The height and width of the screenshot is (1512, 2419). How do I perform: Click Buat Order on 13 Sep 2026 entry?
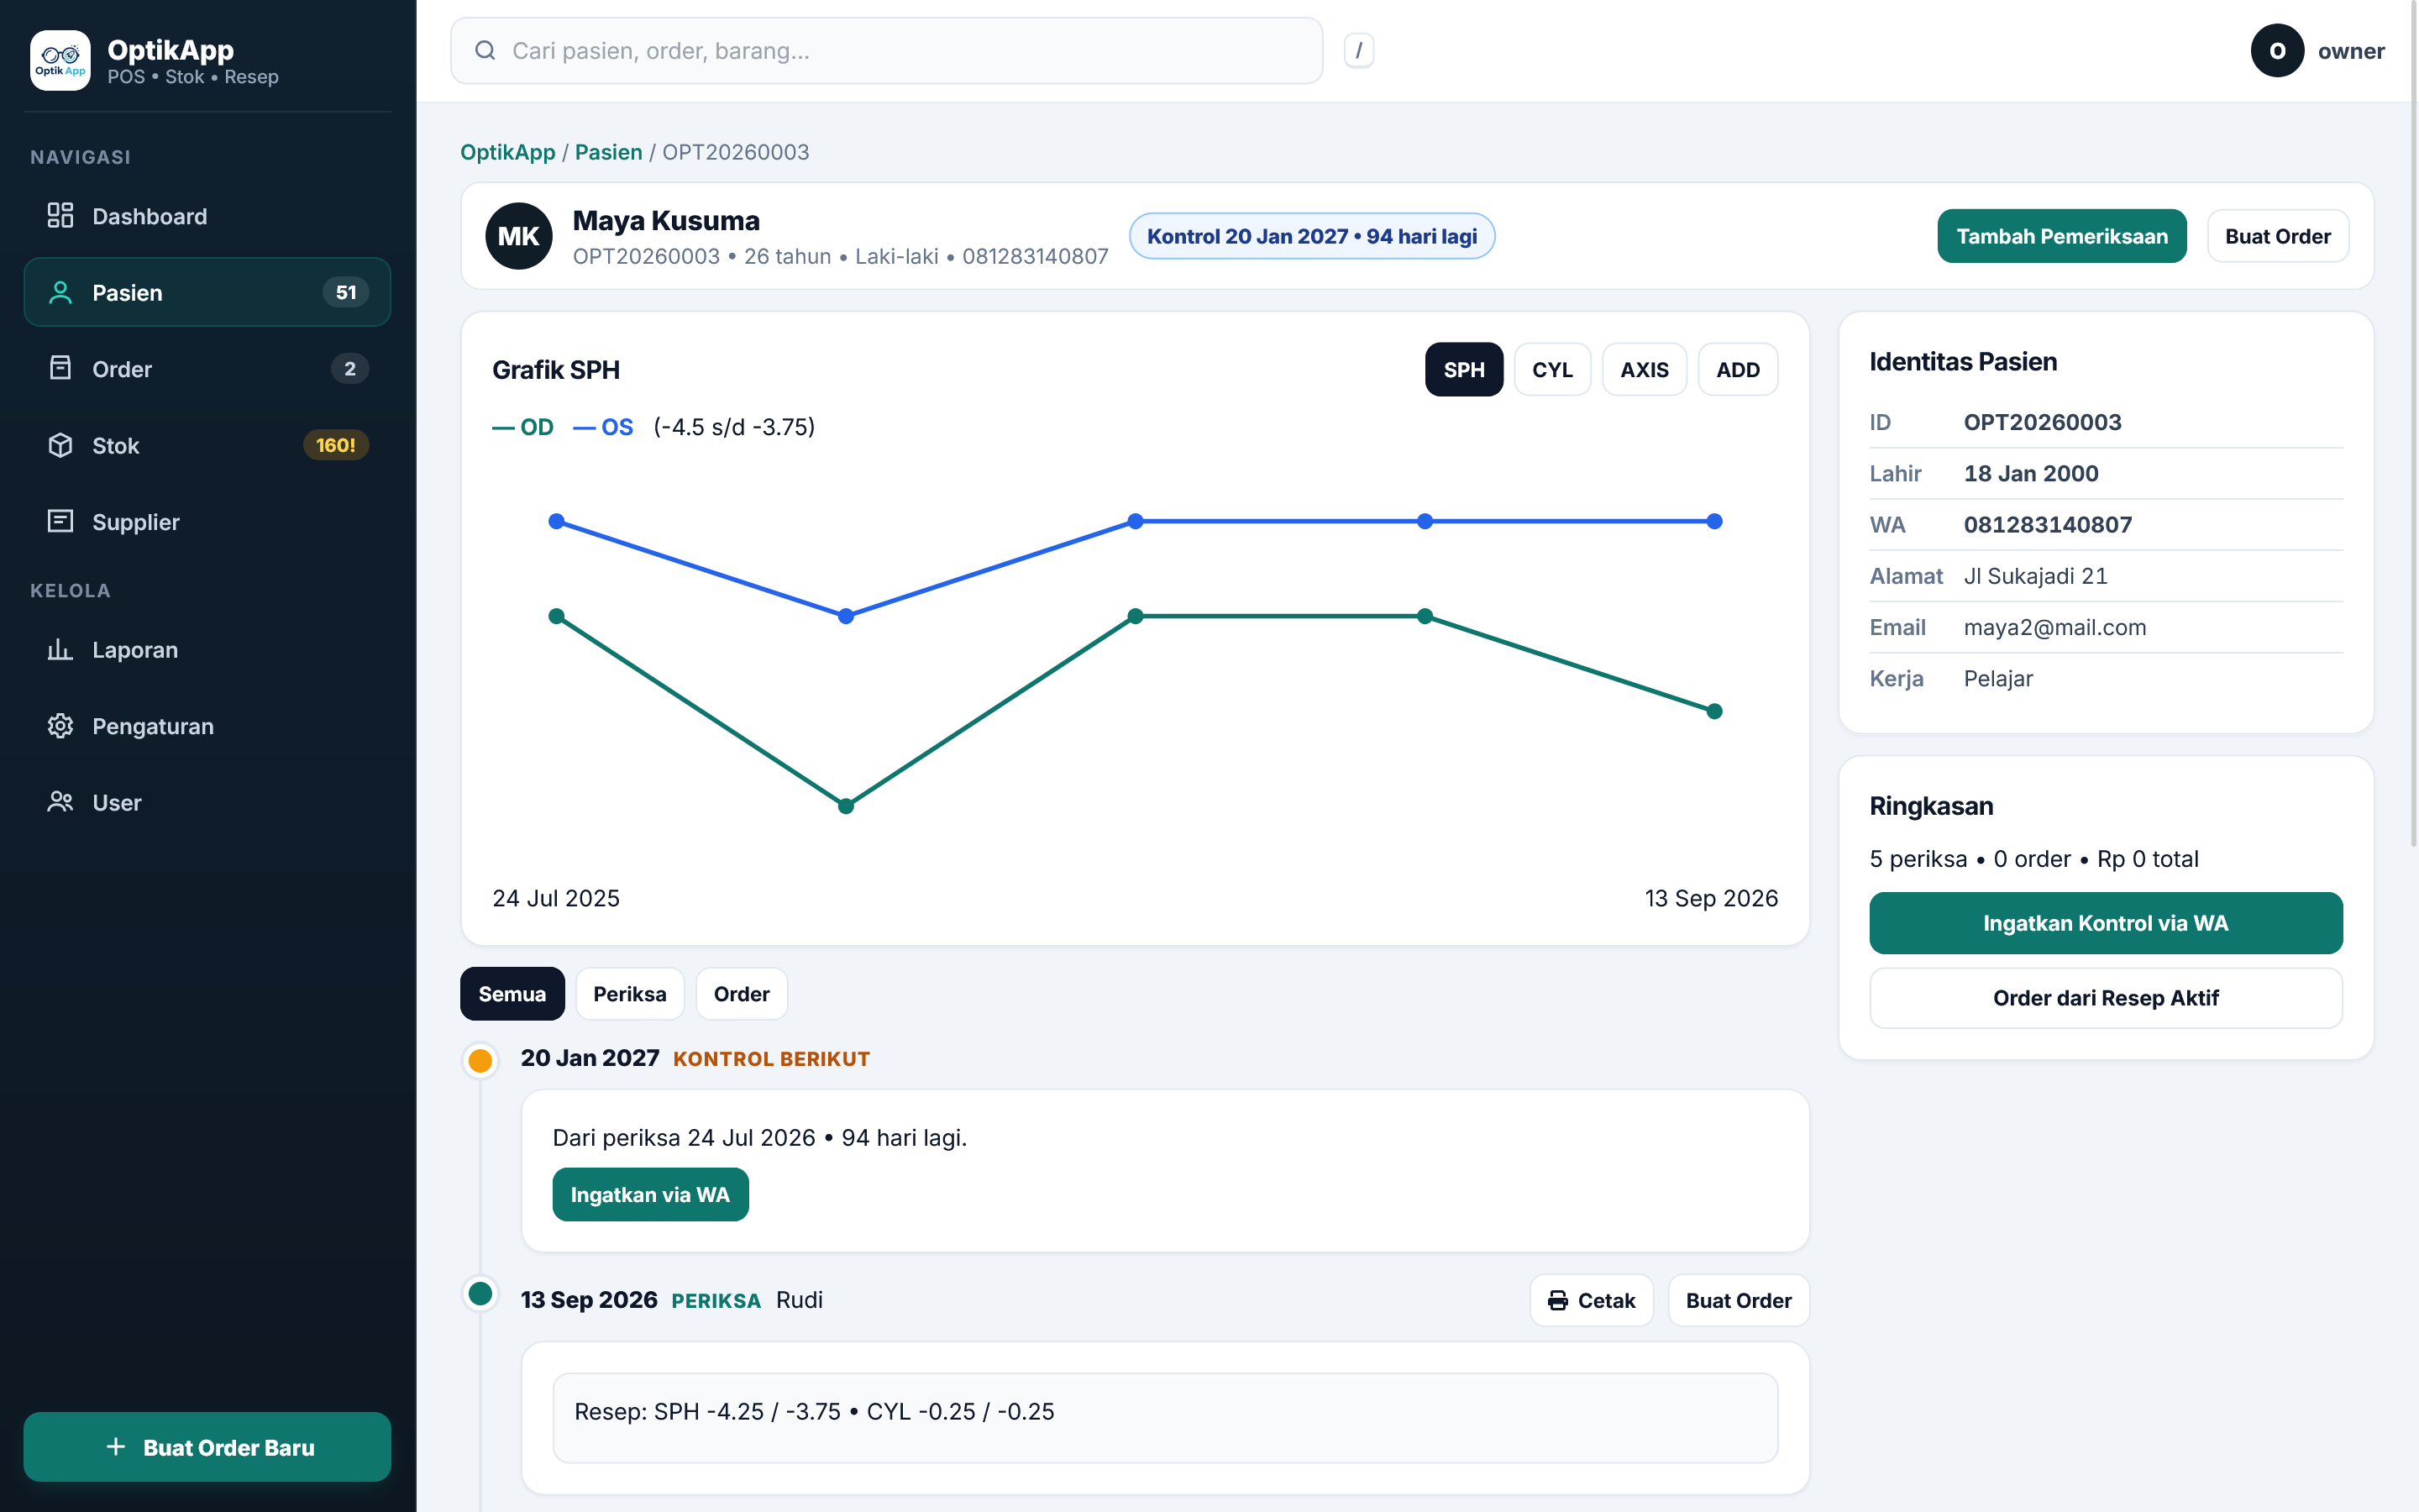(x=1739, y=1300)
